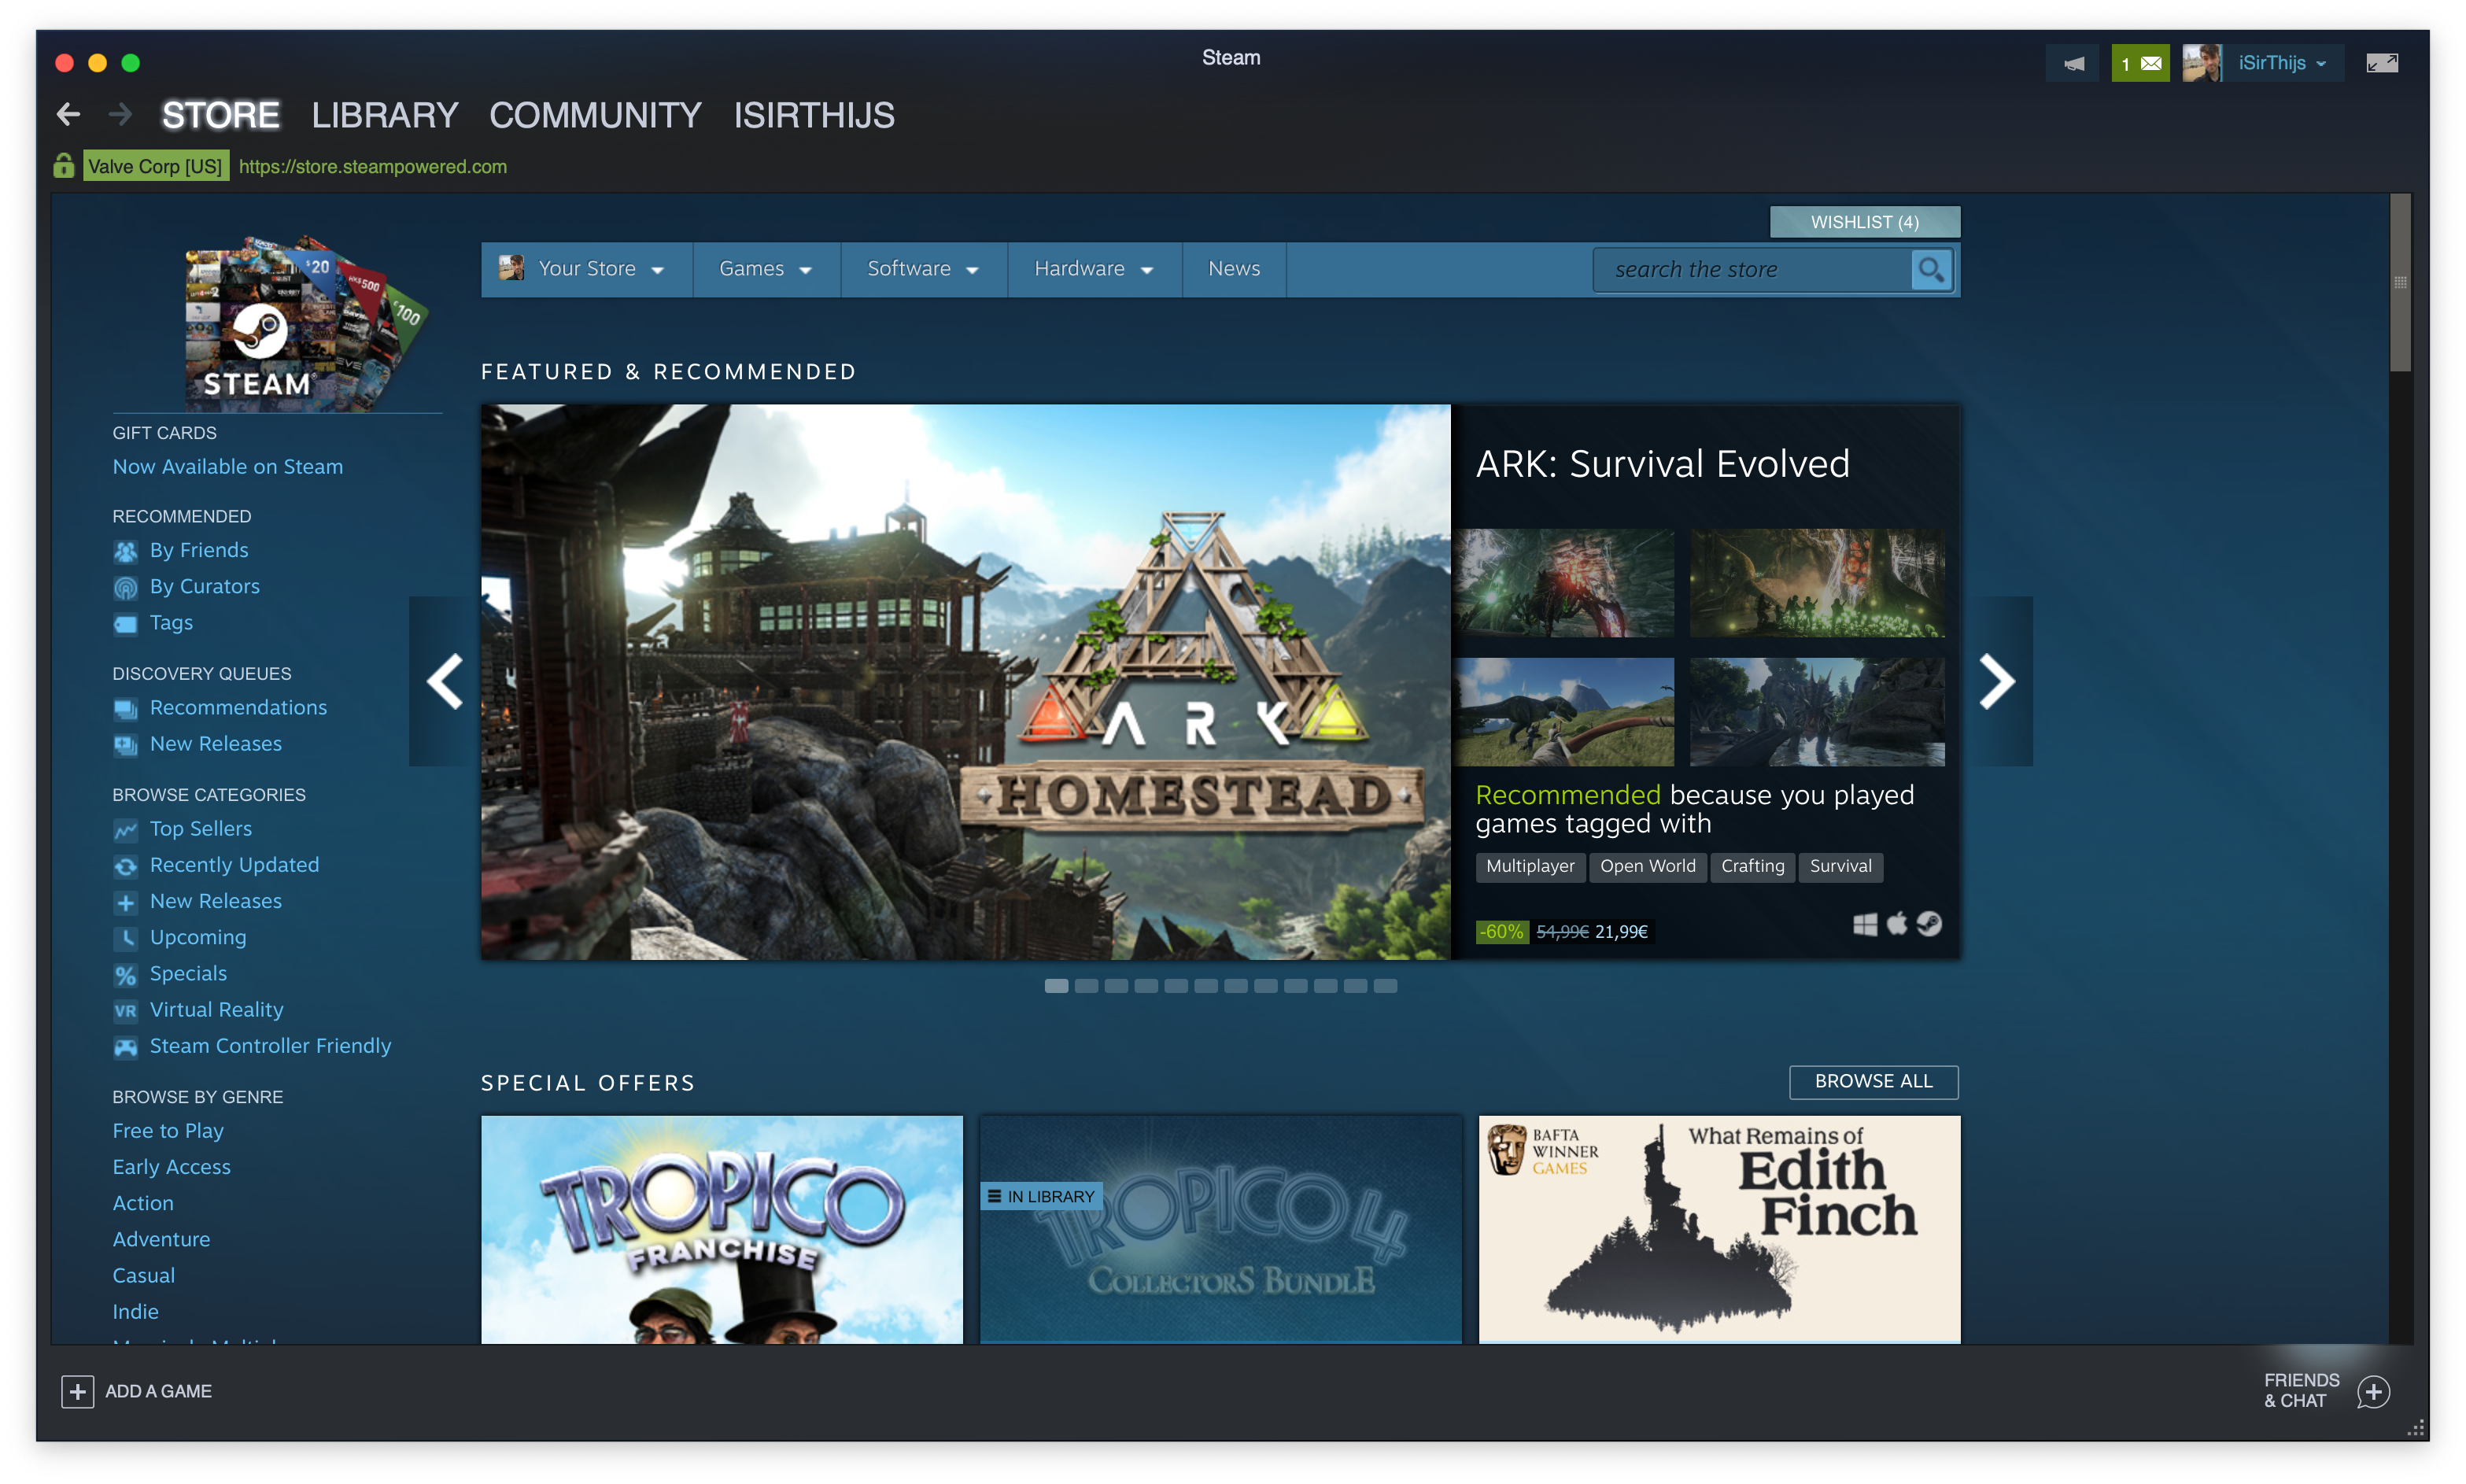Viewport: 2466px width, 1484px height.
Task: Go back with the left arrow icon
Action: (x=68, y=115)
